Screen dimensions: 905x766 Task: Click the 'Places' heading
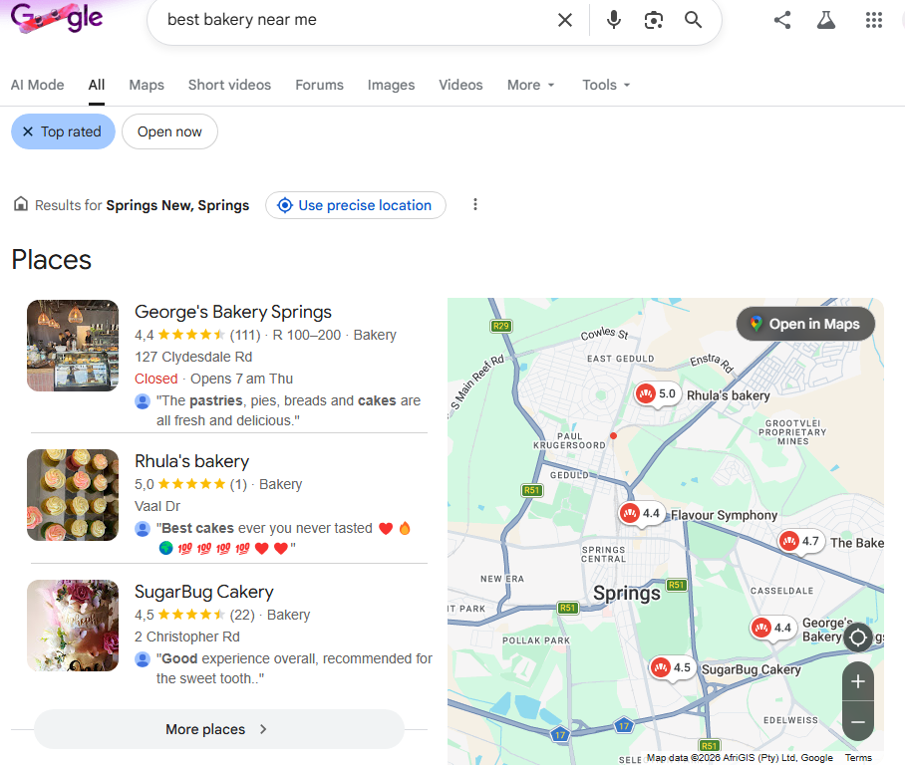52,260
